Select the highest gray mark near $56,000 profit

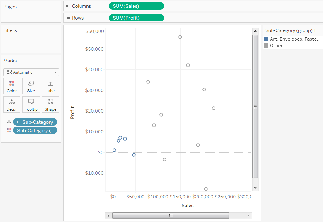tap(180, 37)
